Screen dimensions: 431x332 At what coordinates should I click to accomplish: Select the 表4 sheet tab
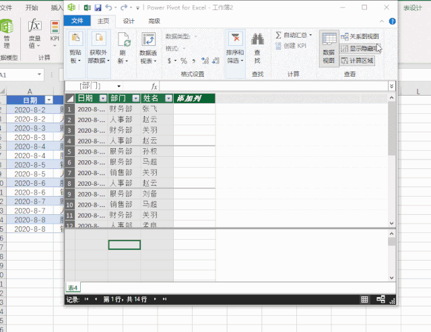pos(72,288)
